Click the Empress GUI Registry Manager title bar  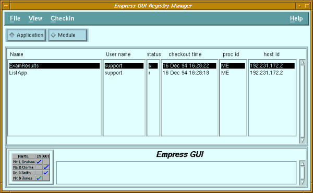coord(153,6)
